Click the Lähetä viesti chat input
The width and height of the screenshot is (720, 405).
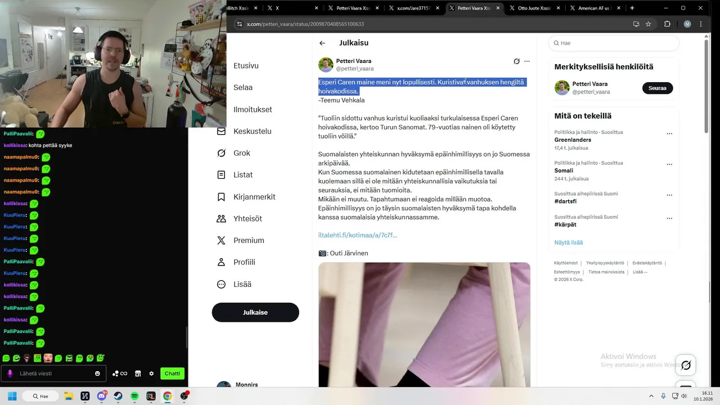click(53, 373)
